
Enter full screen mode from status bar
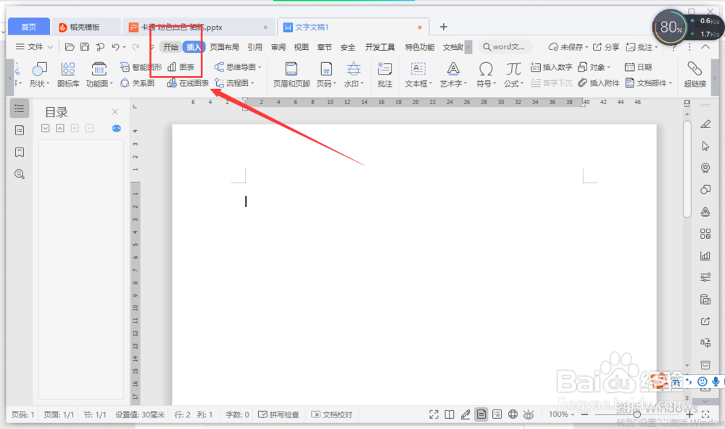pyautogui.click(x=434, y=415)
